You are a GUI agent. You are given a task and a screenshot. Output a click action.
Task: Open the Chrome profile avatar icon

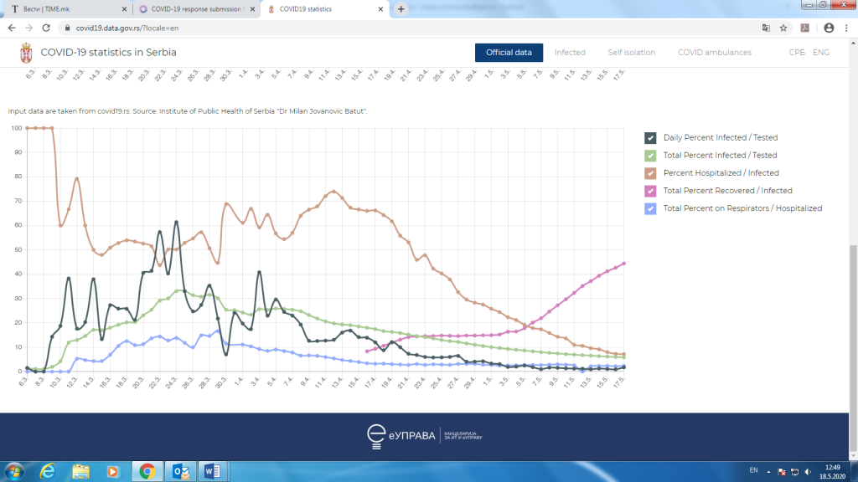pyautogui.click(x=829, y=28)
